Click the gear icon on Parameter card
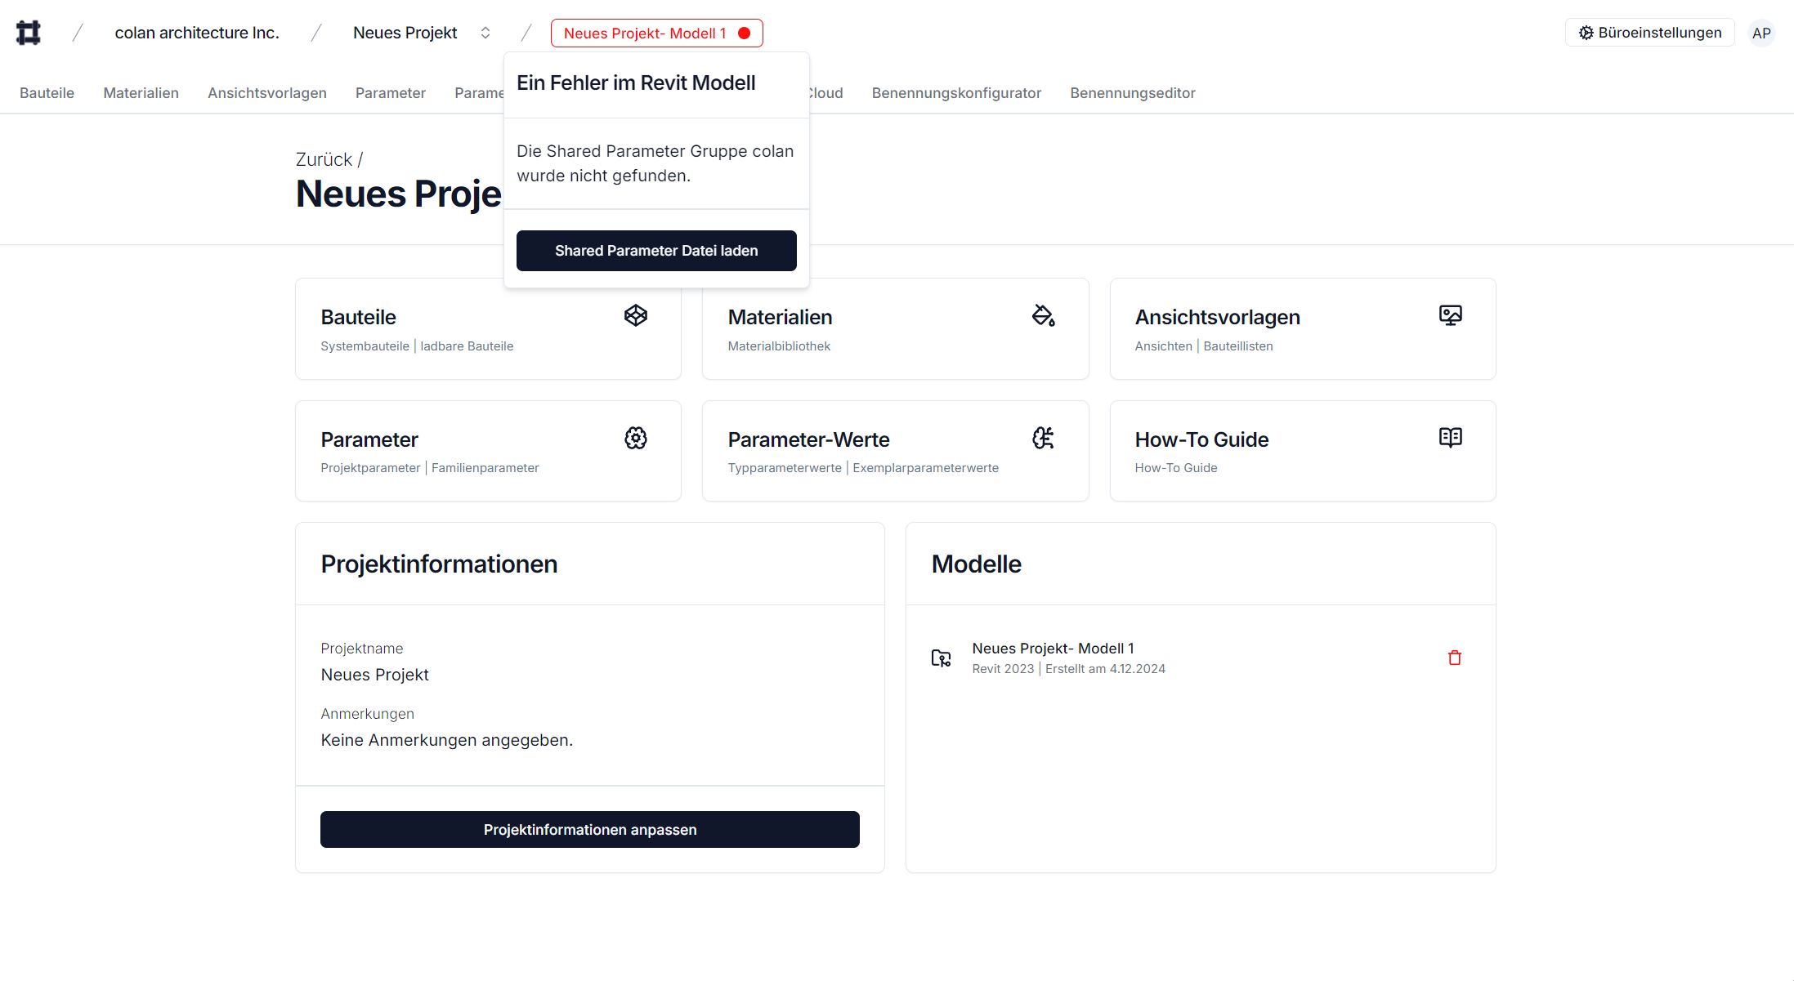The width and height of the screenshot is (1794, 981). pyautogui.click(x=636, y=438)
